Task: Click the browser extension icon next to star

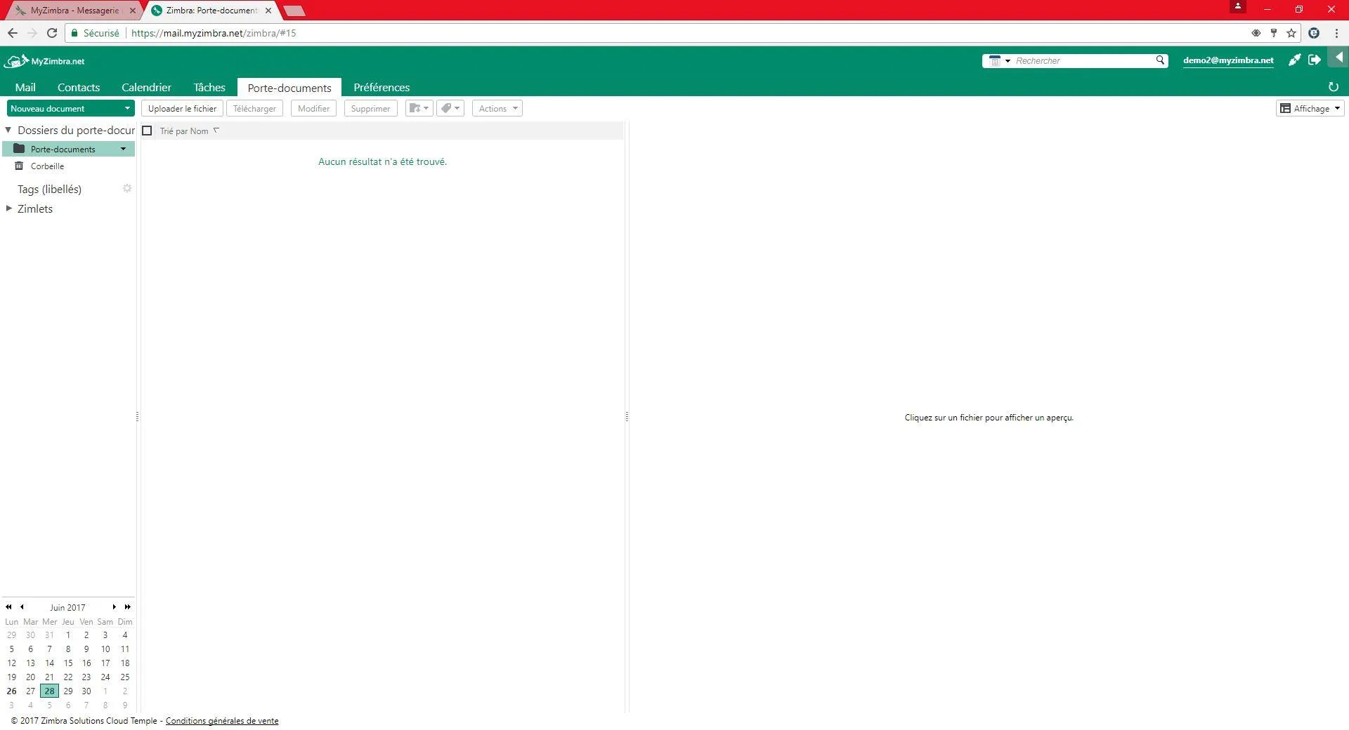Action: point(1314,33)
